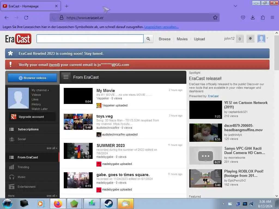Click madebygabe avatar under SUMMER 2023

point(99,164)
